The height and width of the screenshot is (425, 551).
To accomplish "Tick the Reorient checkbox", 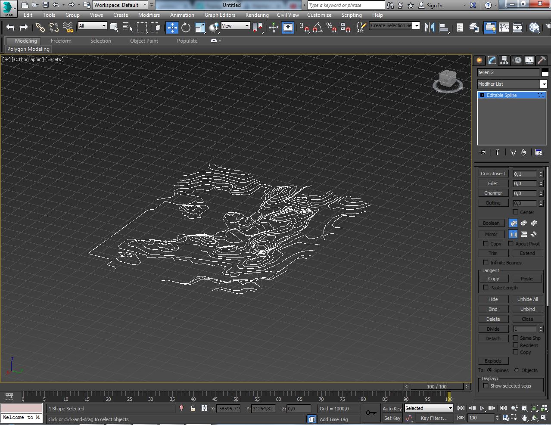I will [515, 345].
